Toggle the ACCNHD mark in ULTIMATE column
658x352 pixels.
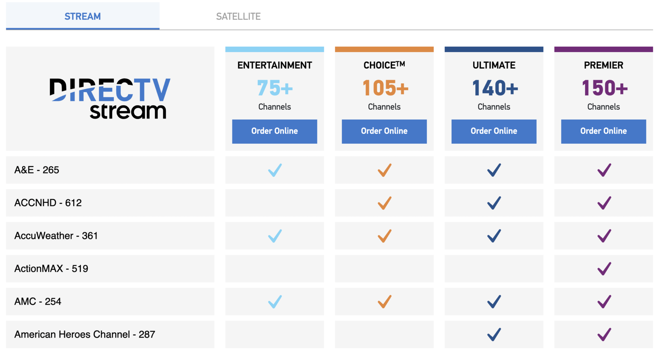tap(493, 203)
